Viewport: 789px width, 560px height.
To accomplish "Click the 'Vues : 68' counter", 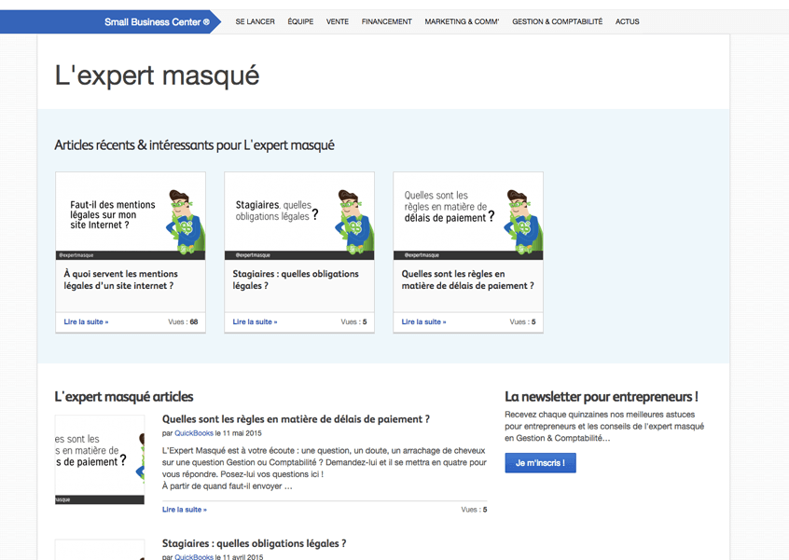I will tap(183, 321).
